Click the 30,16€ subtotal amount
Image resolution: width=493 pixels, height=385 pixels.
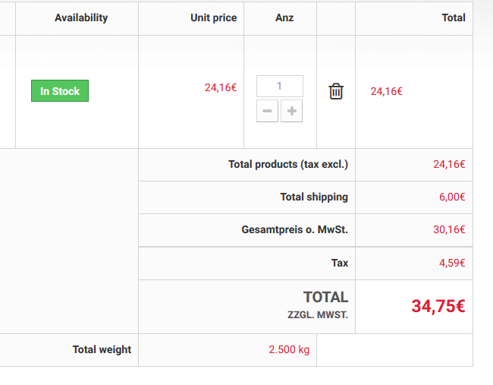449,229
